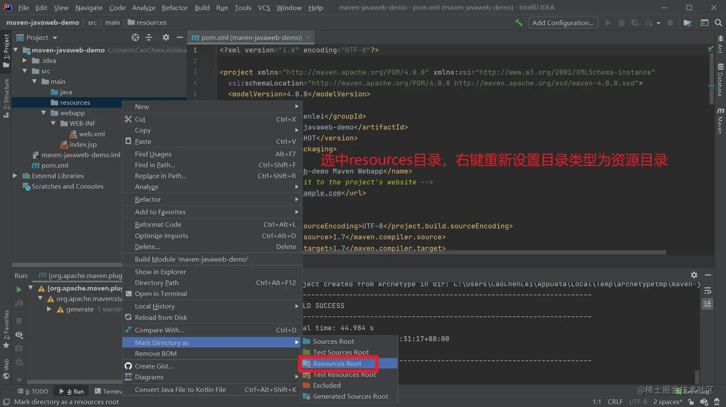
Task: Toggle the read-only lock icon in status bar
Action: tap(691, 402)
